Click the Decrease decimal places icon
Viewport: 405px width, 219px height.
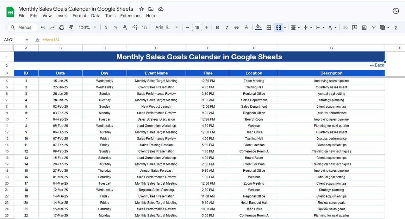click(x=125, y=27)
